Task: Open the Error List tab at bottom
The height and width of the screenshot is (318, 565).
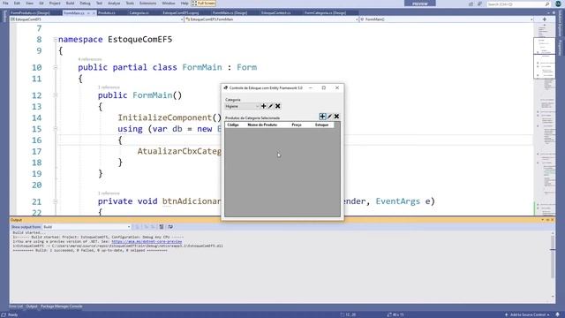Action: [x=16, y=307]
